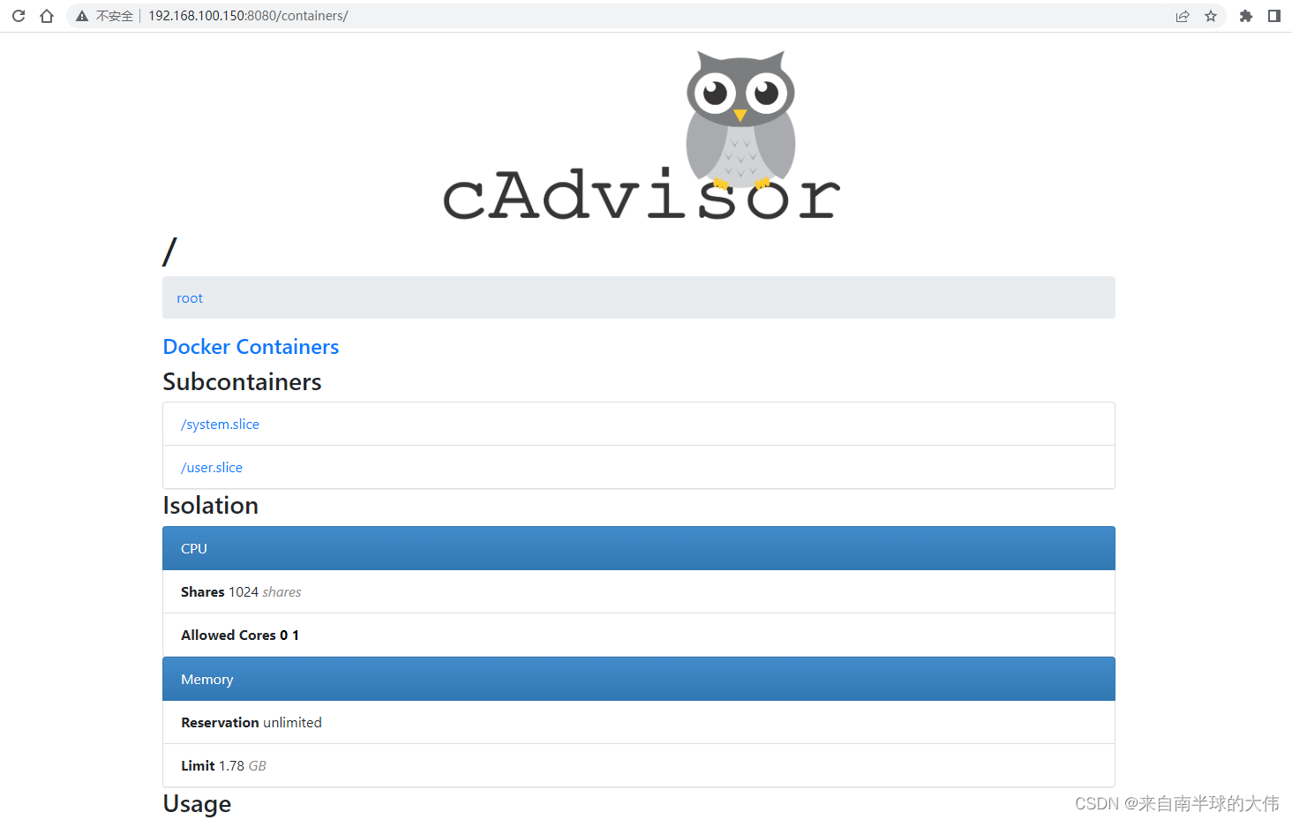The width and height of the screenshot is (1292, 820).
Task: Click the "/" container path heading
Action: [x=169, y=252]
